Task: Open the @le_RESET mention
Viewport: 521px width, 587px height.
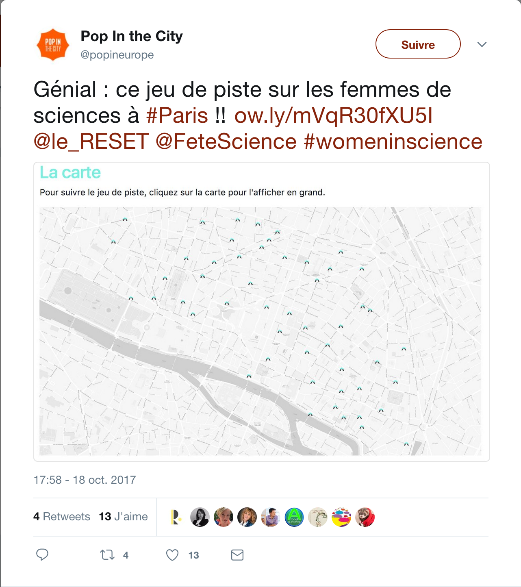Action: [91, 141]
